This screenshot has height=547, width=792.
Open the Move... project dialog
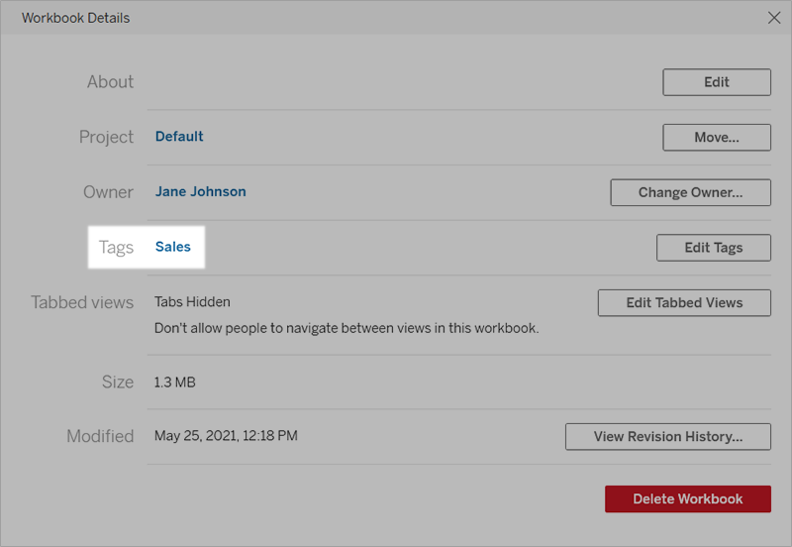[x=717, y=137]
